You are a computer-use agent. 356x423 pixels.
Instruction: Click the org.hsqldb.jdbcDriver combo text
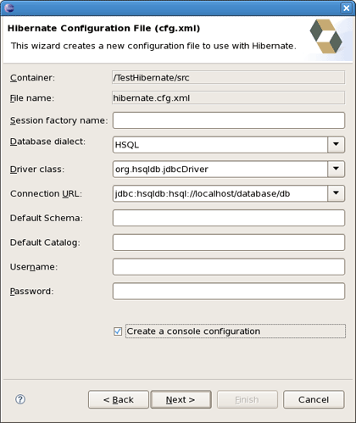[x=162, y=170]
